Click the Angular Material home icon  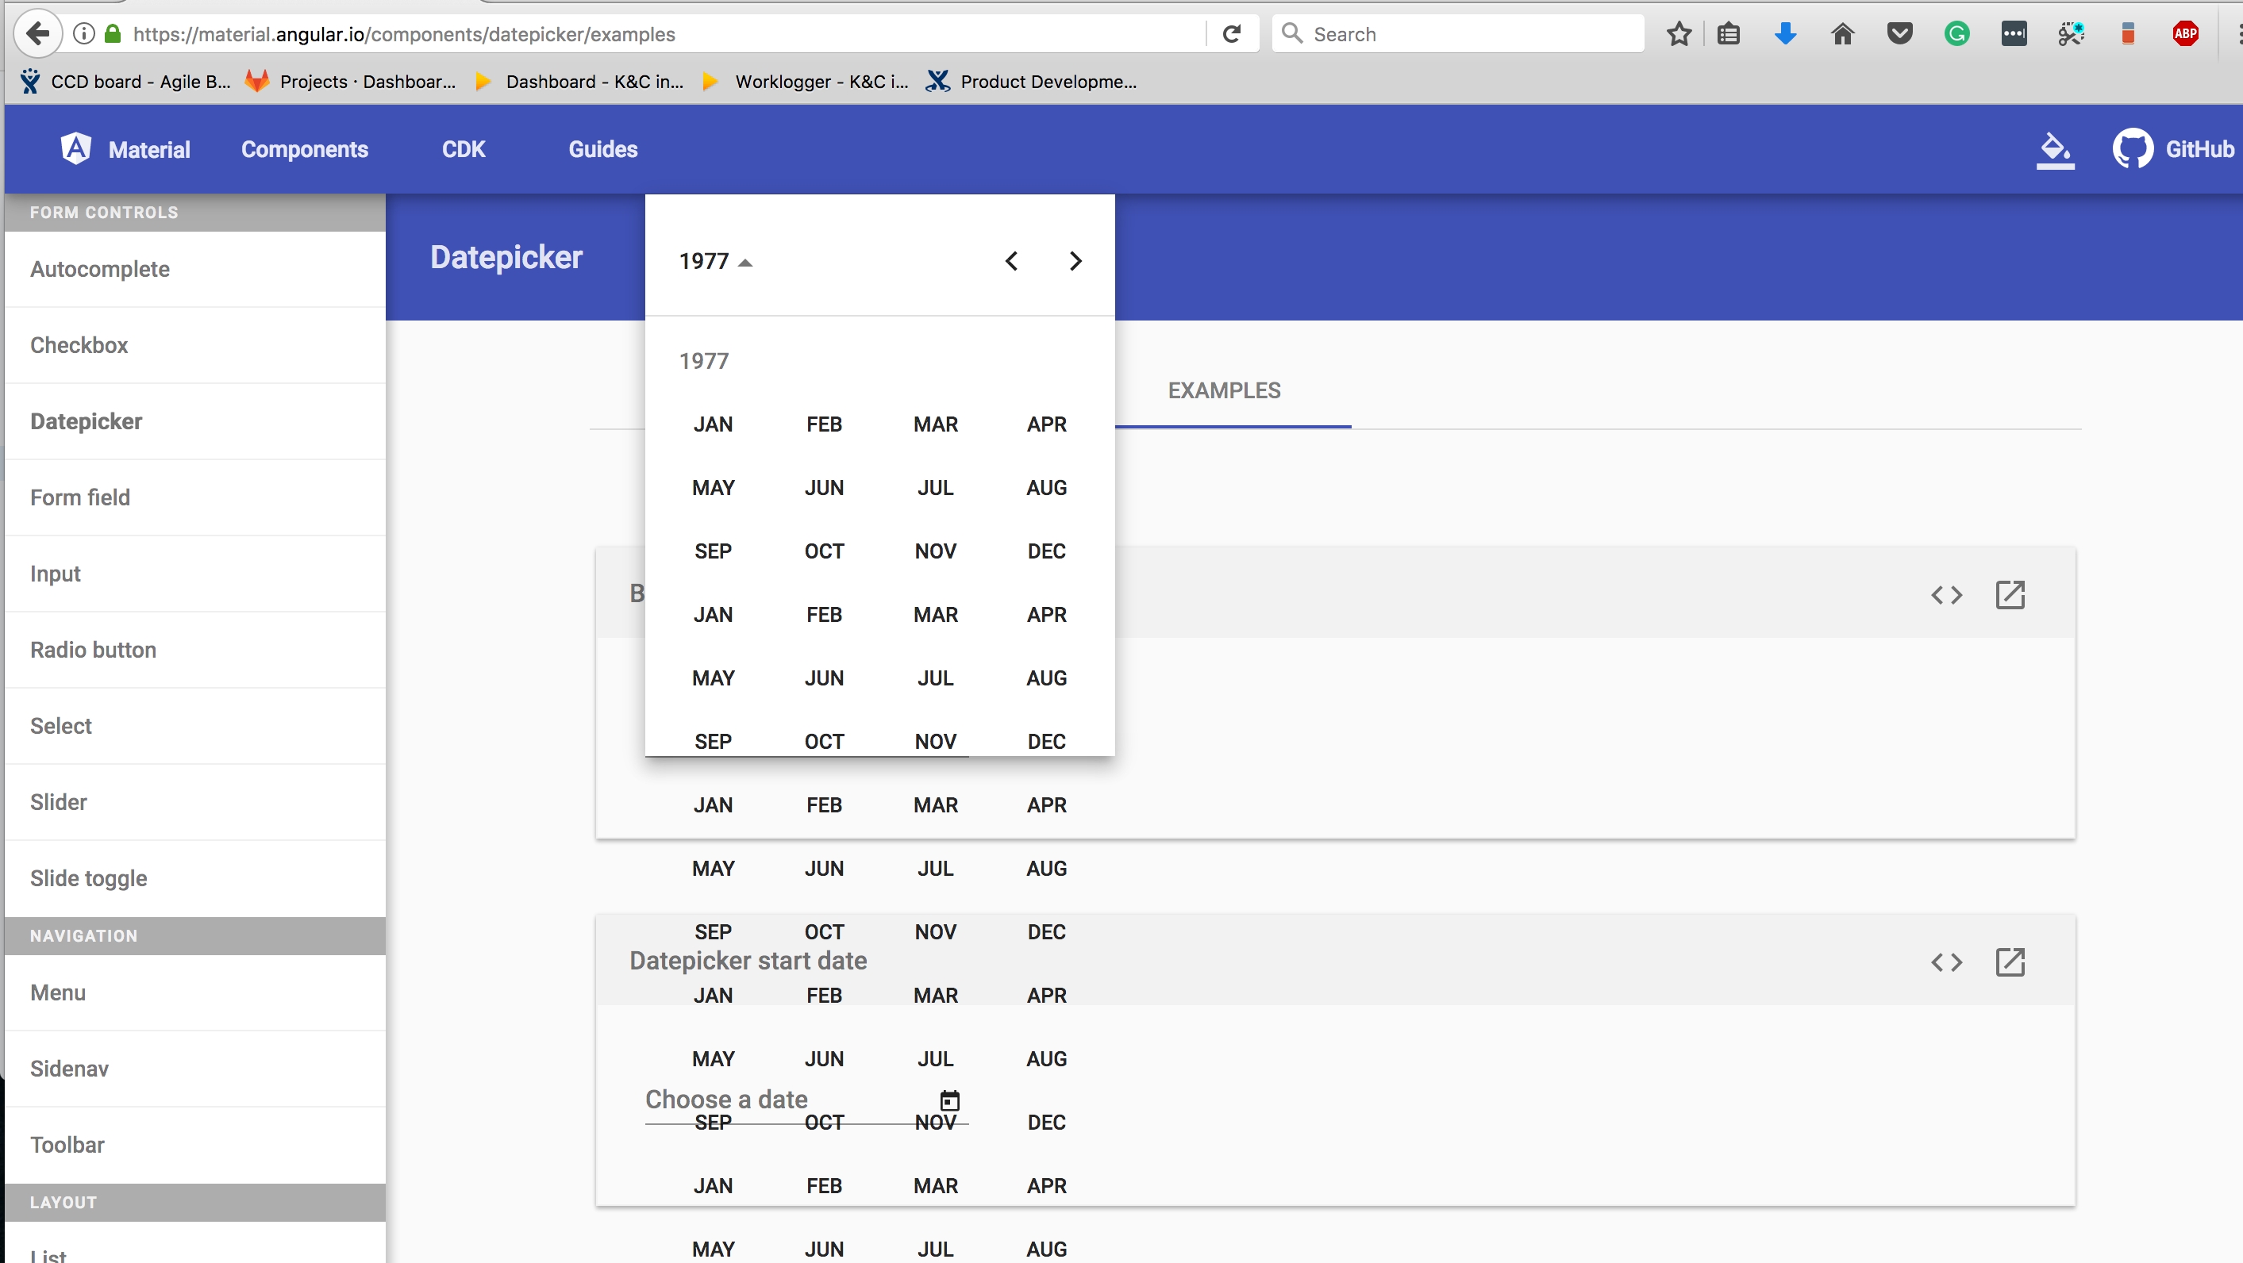[74, 149]
